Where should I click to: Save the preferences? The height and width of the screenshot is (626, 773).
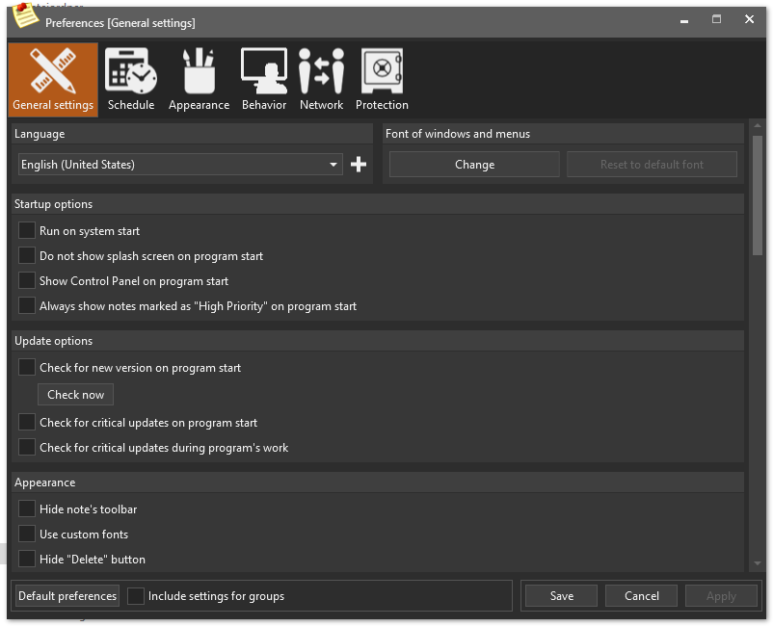click(562, 596)
